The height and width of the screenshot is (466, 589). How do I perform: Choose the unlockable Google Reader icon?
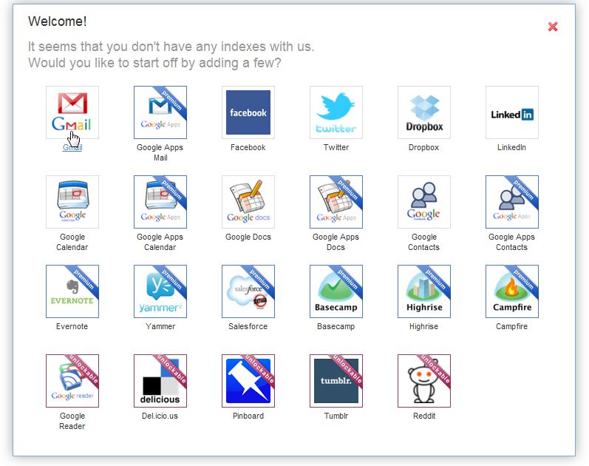pos(72,381)
